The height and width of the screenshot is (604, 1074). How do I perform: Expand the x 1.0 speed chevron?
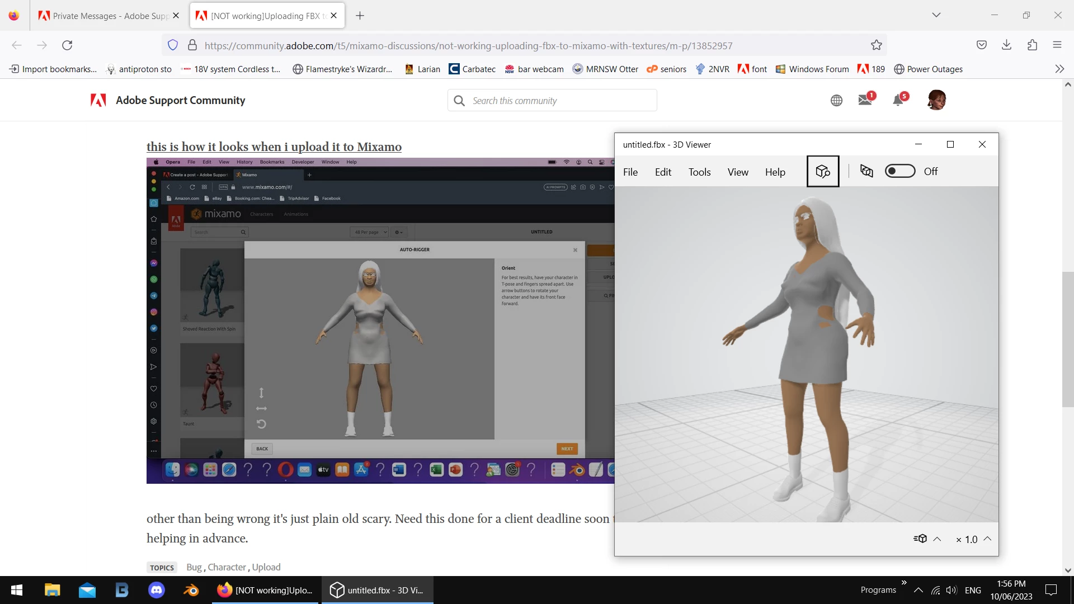[987, 539]
